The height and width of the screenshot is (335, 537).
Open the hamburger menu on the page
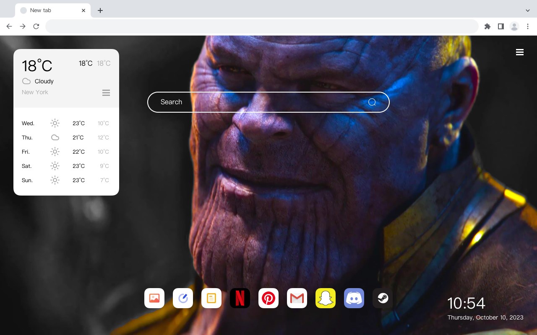point(520,52)
